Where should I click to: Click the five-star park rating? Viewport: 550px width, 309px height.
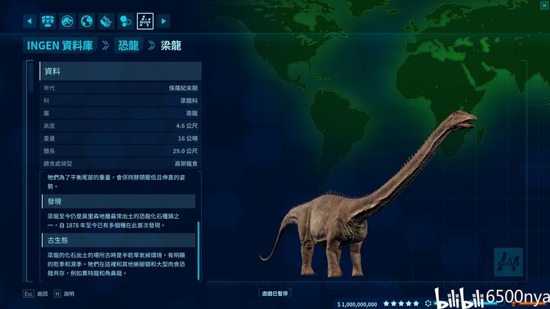(x=401, y=304)
